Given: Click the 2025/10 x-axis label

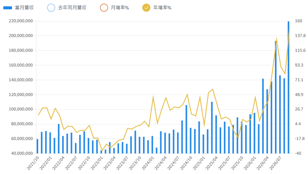Looking at the screenshot, I should 237,163.
